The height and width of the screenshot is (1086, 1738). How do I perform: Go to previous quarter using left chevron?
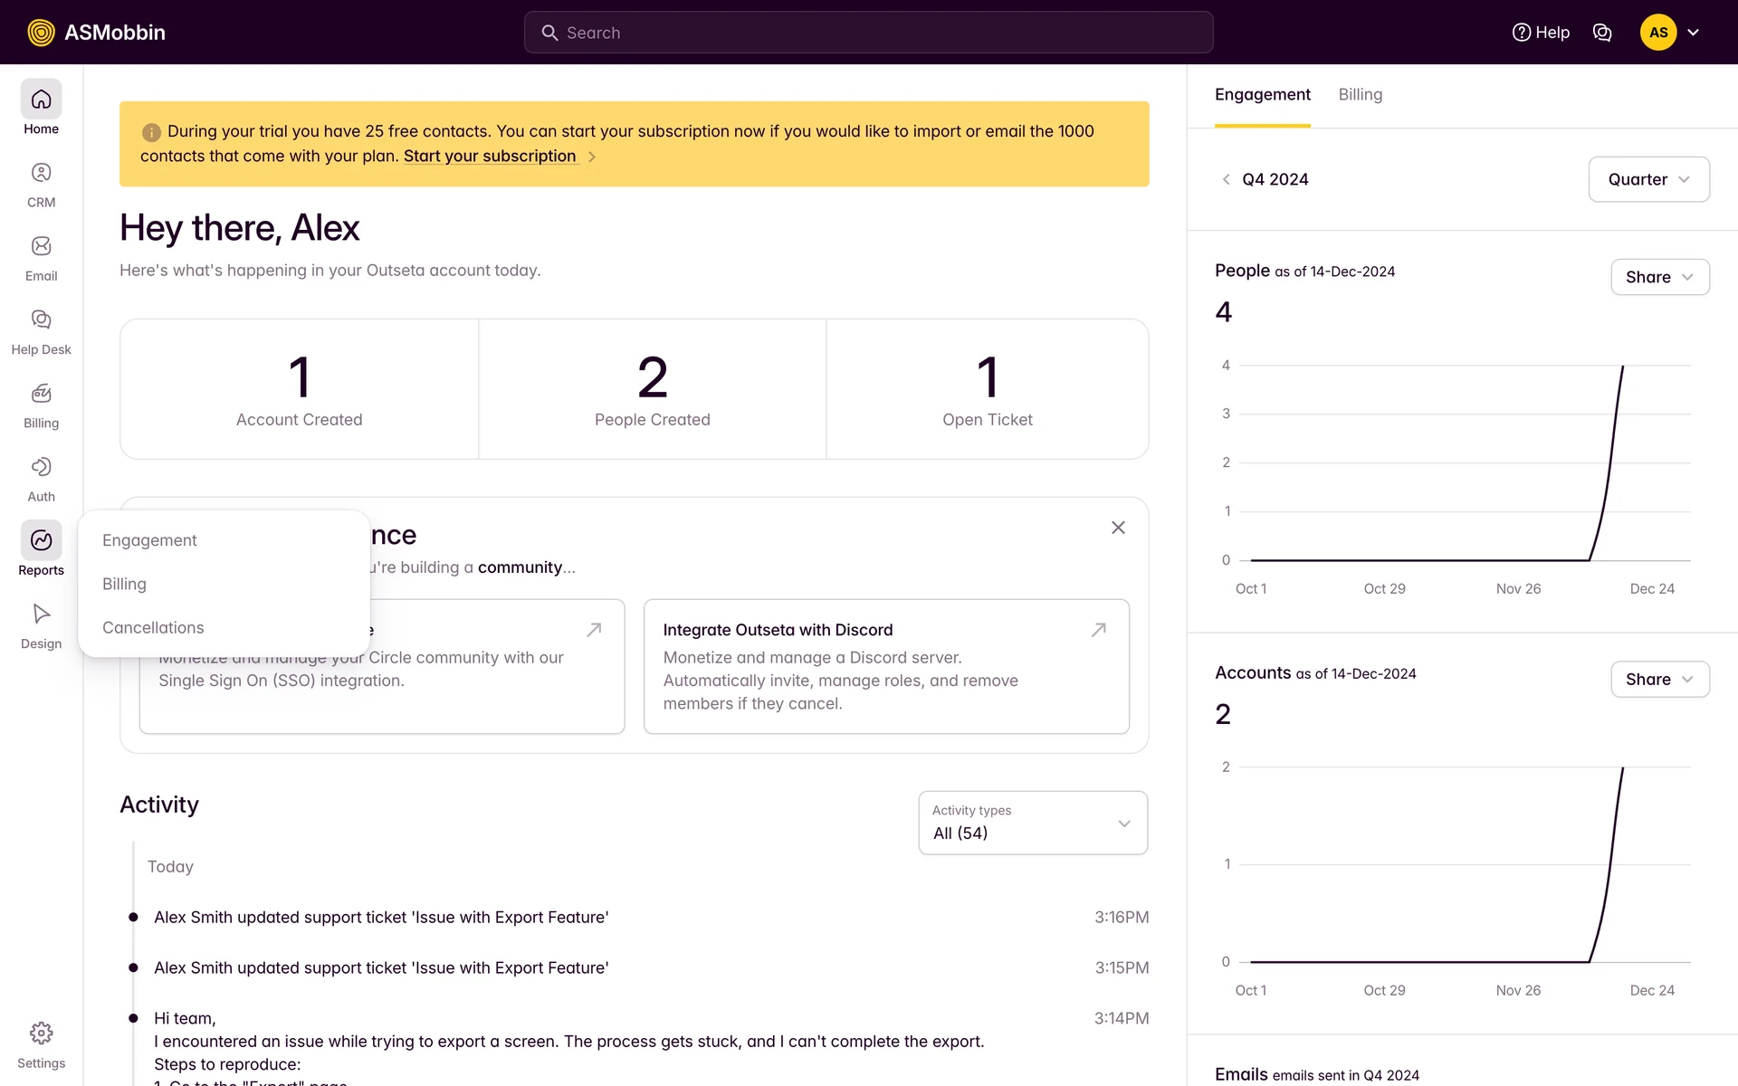[x=1226, y=179]
